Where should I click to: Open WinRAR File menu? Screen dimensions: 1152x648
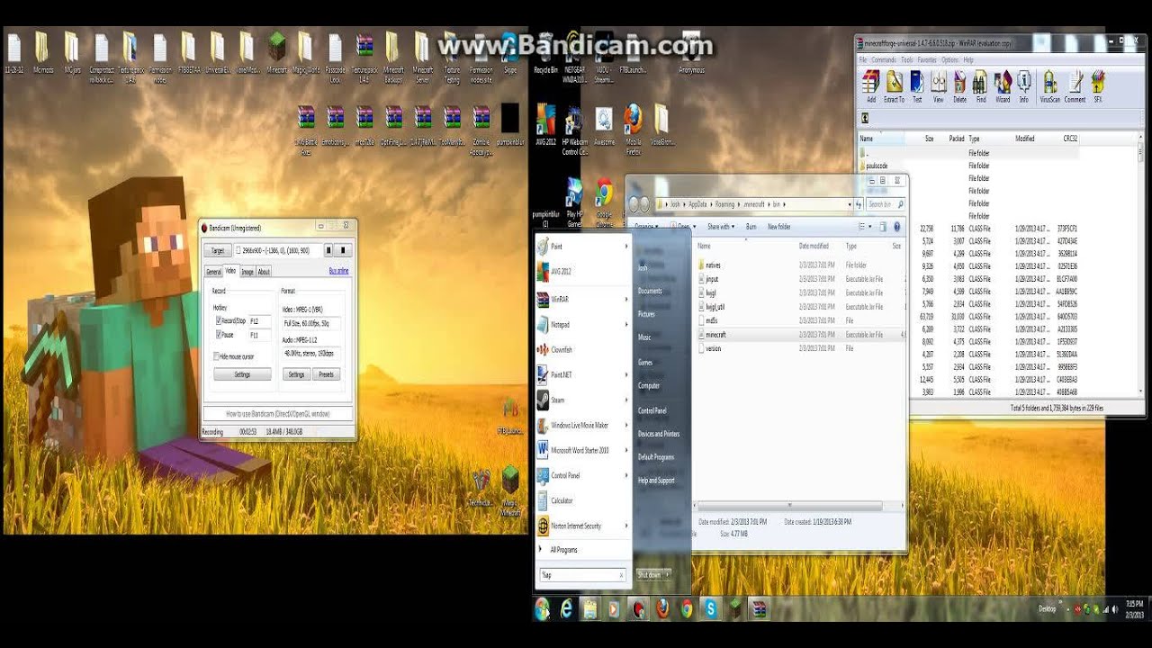862,60
